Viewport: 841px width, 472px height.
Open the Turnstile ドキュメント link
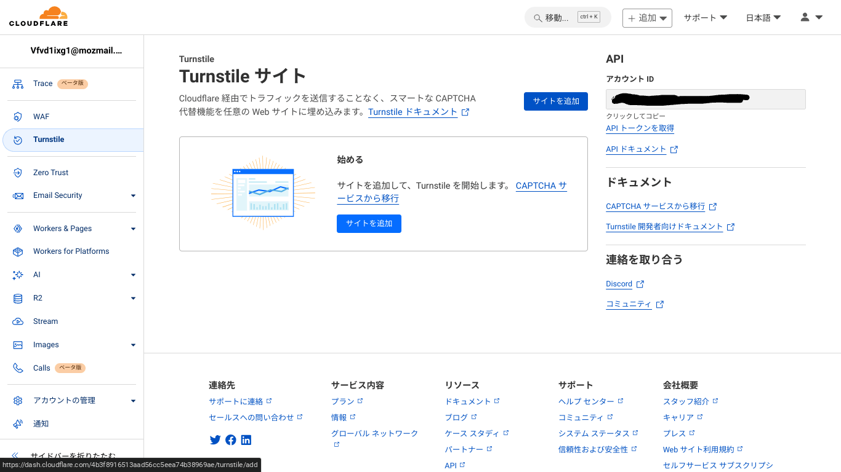tap(412, 112)
